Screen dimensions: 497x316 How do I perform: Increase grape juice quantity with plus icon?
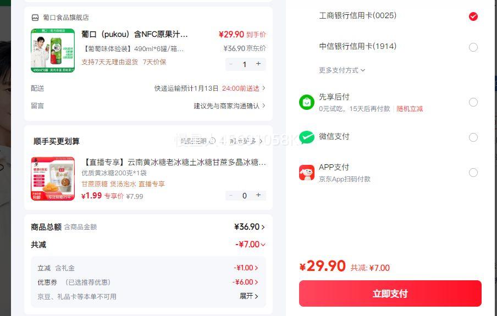[258, 64]
